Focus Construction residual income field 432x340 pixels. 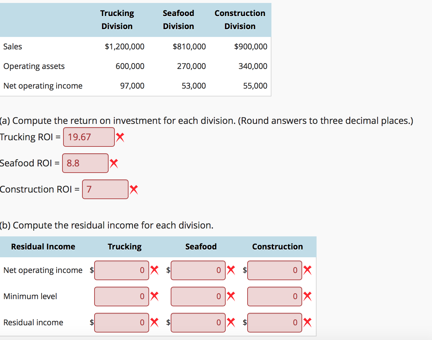pyautogui.click(x=275, y=323)
